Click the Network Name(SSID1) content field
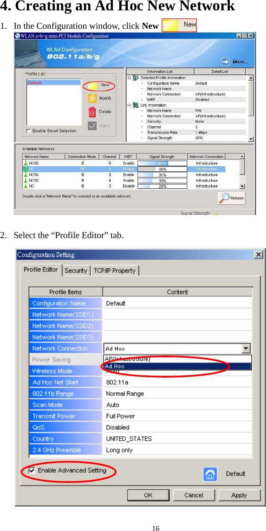This screenshot has height=531, width=266. click(177, 314)
